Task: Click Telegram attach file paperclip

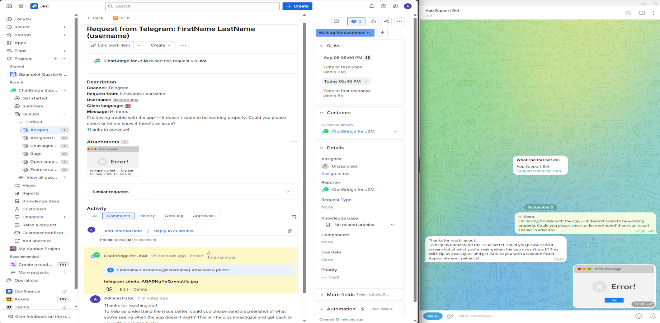Action: pyautogui.click(x=450, y=316)
